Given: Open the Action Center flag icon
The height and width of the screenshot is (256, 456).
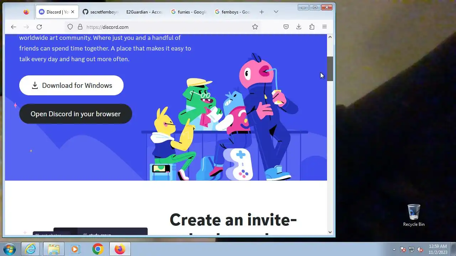Looking at the screenshot, I should point(403,249).
